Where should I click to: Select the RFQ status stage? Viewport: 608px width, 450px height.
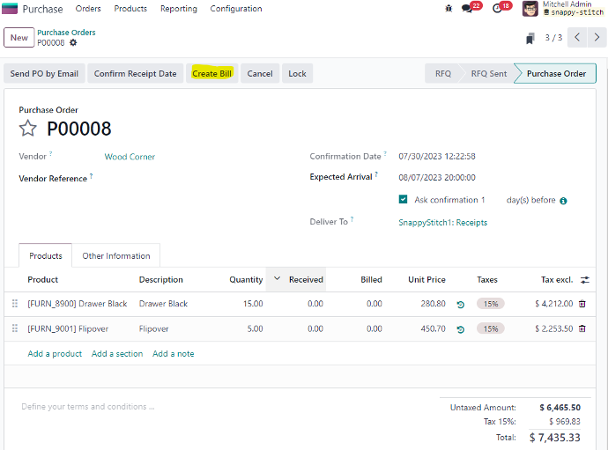pos(443,74)
